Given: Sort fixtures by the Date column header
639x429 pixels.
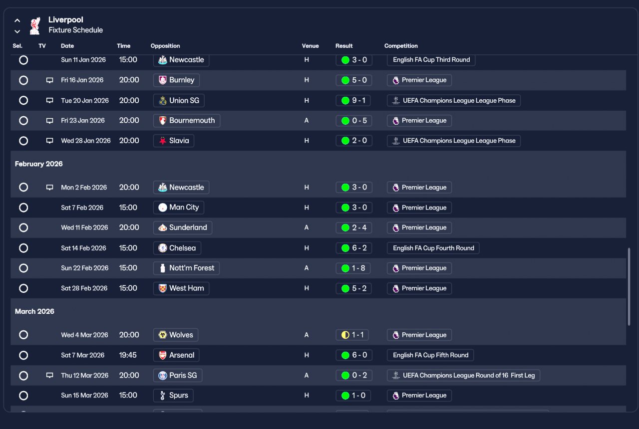Looking at the screenshot, I should tap(67, 46).
